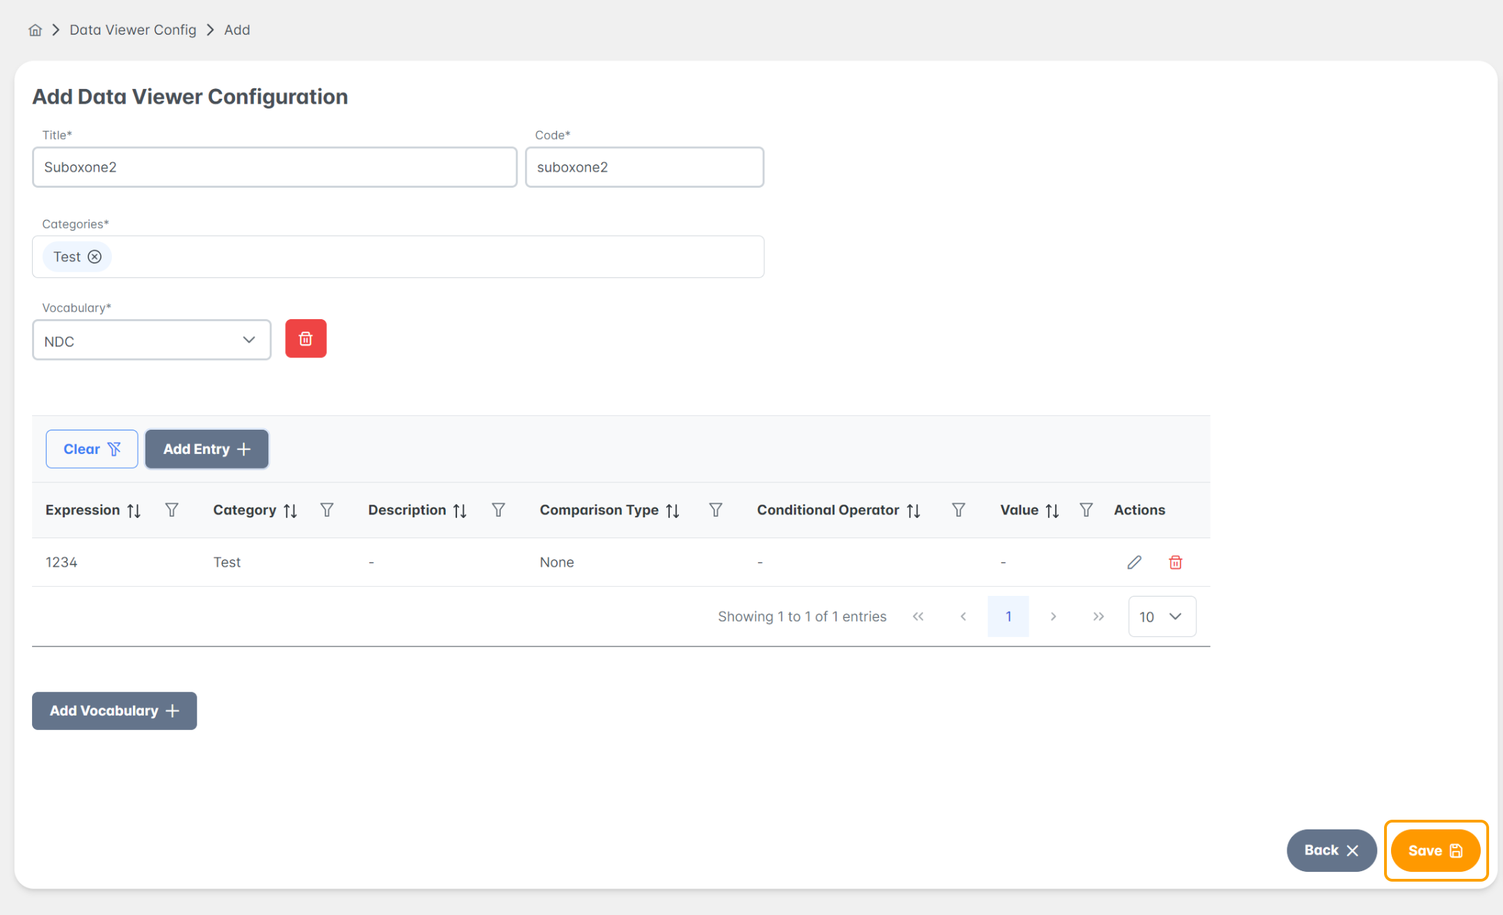The image size is (1503, 915).
Task: Click the Add Entry button
Action: pyautogui.click(x=207, y=448)
